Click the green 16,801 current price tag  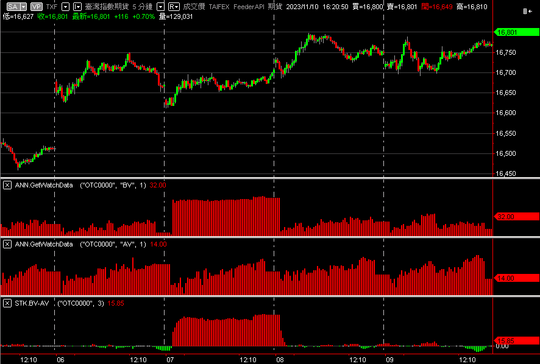point(517,32)
